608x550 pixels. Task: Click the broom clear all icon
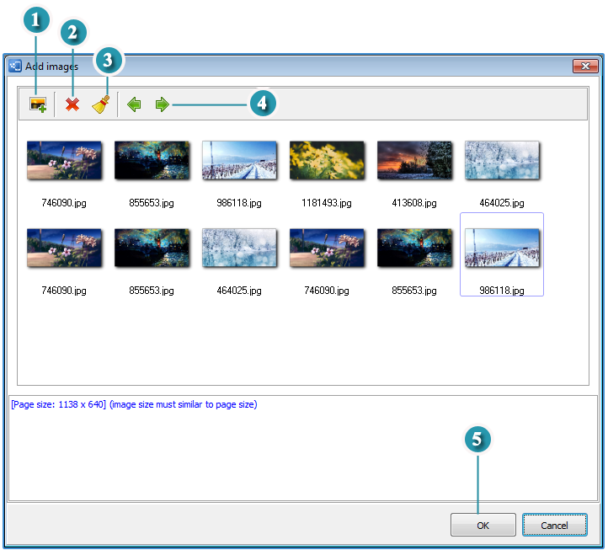tap(101, 104)
